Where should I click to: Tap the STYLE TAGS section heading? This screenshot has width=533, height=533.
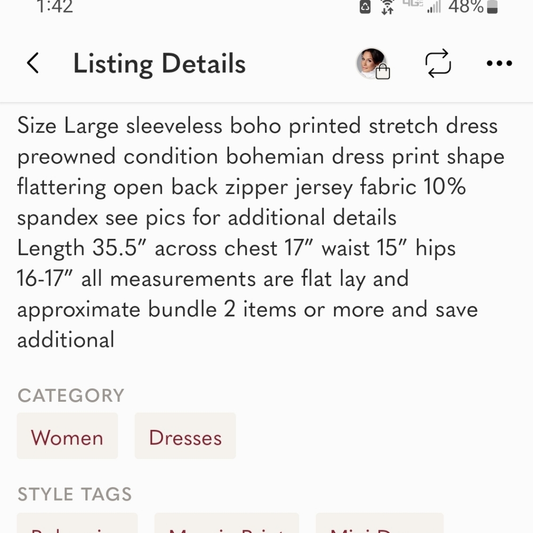[x=75, y=494]
